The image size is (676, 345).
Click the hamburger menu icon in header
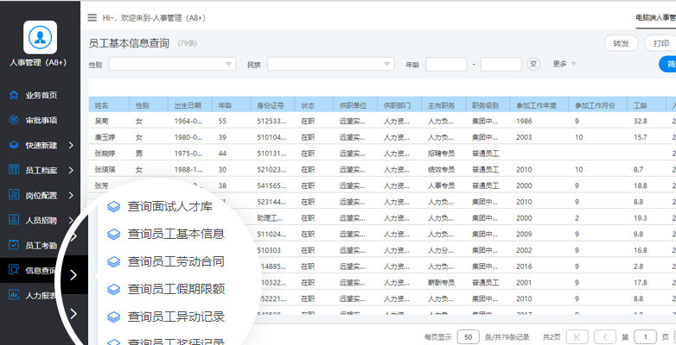(x=92, y=17)
